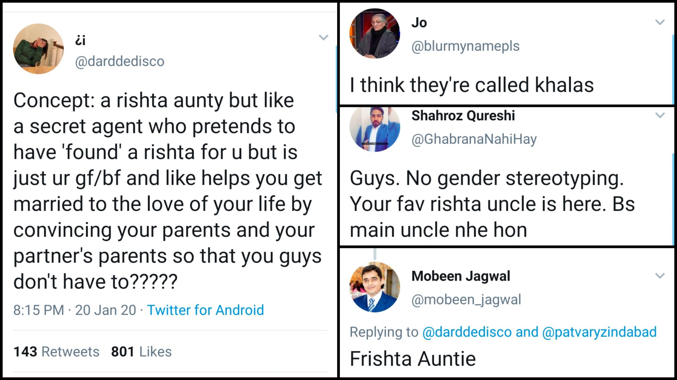The width and height of the screenshot is (677, 380).
Task: Click the Twitter for Android link
Action: [x=205, y=310]
